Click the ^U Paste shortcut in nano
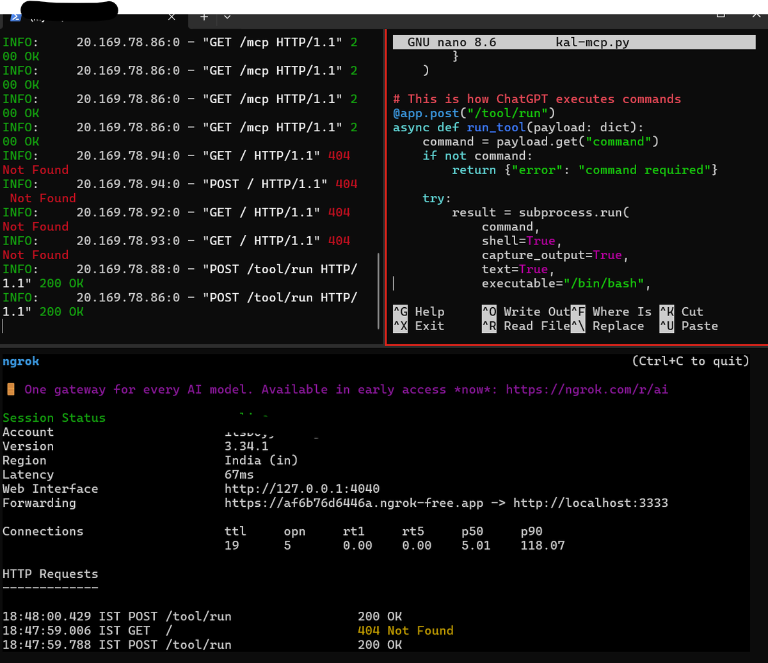The height and width of the screenshot is (663, 768). point(689,326)
